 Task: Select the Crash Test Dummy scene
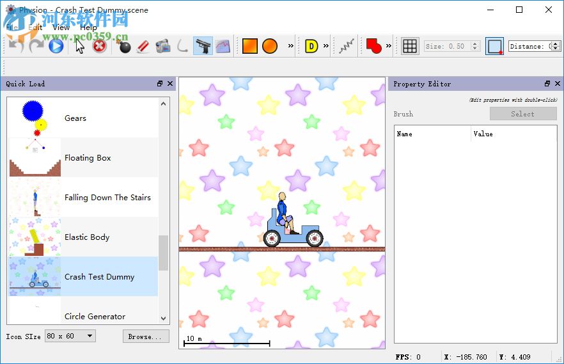pyautogui.click(x=83, y=276)
